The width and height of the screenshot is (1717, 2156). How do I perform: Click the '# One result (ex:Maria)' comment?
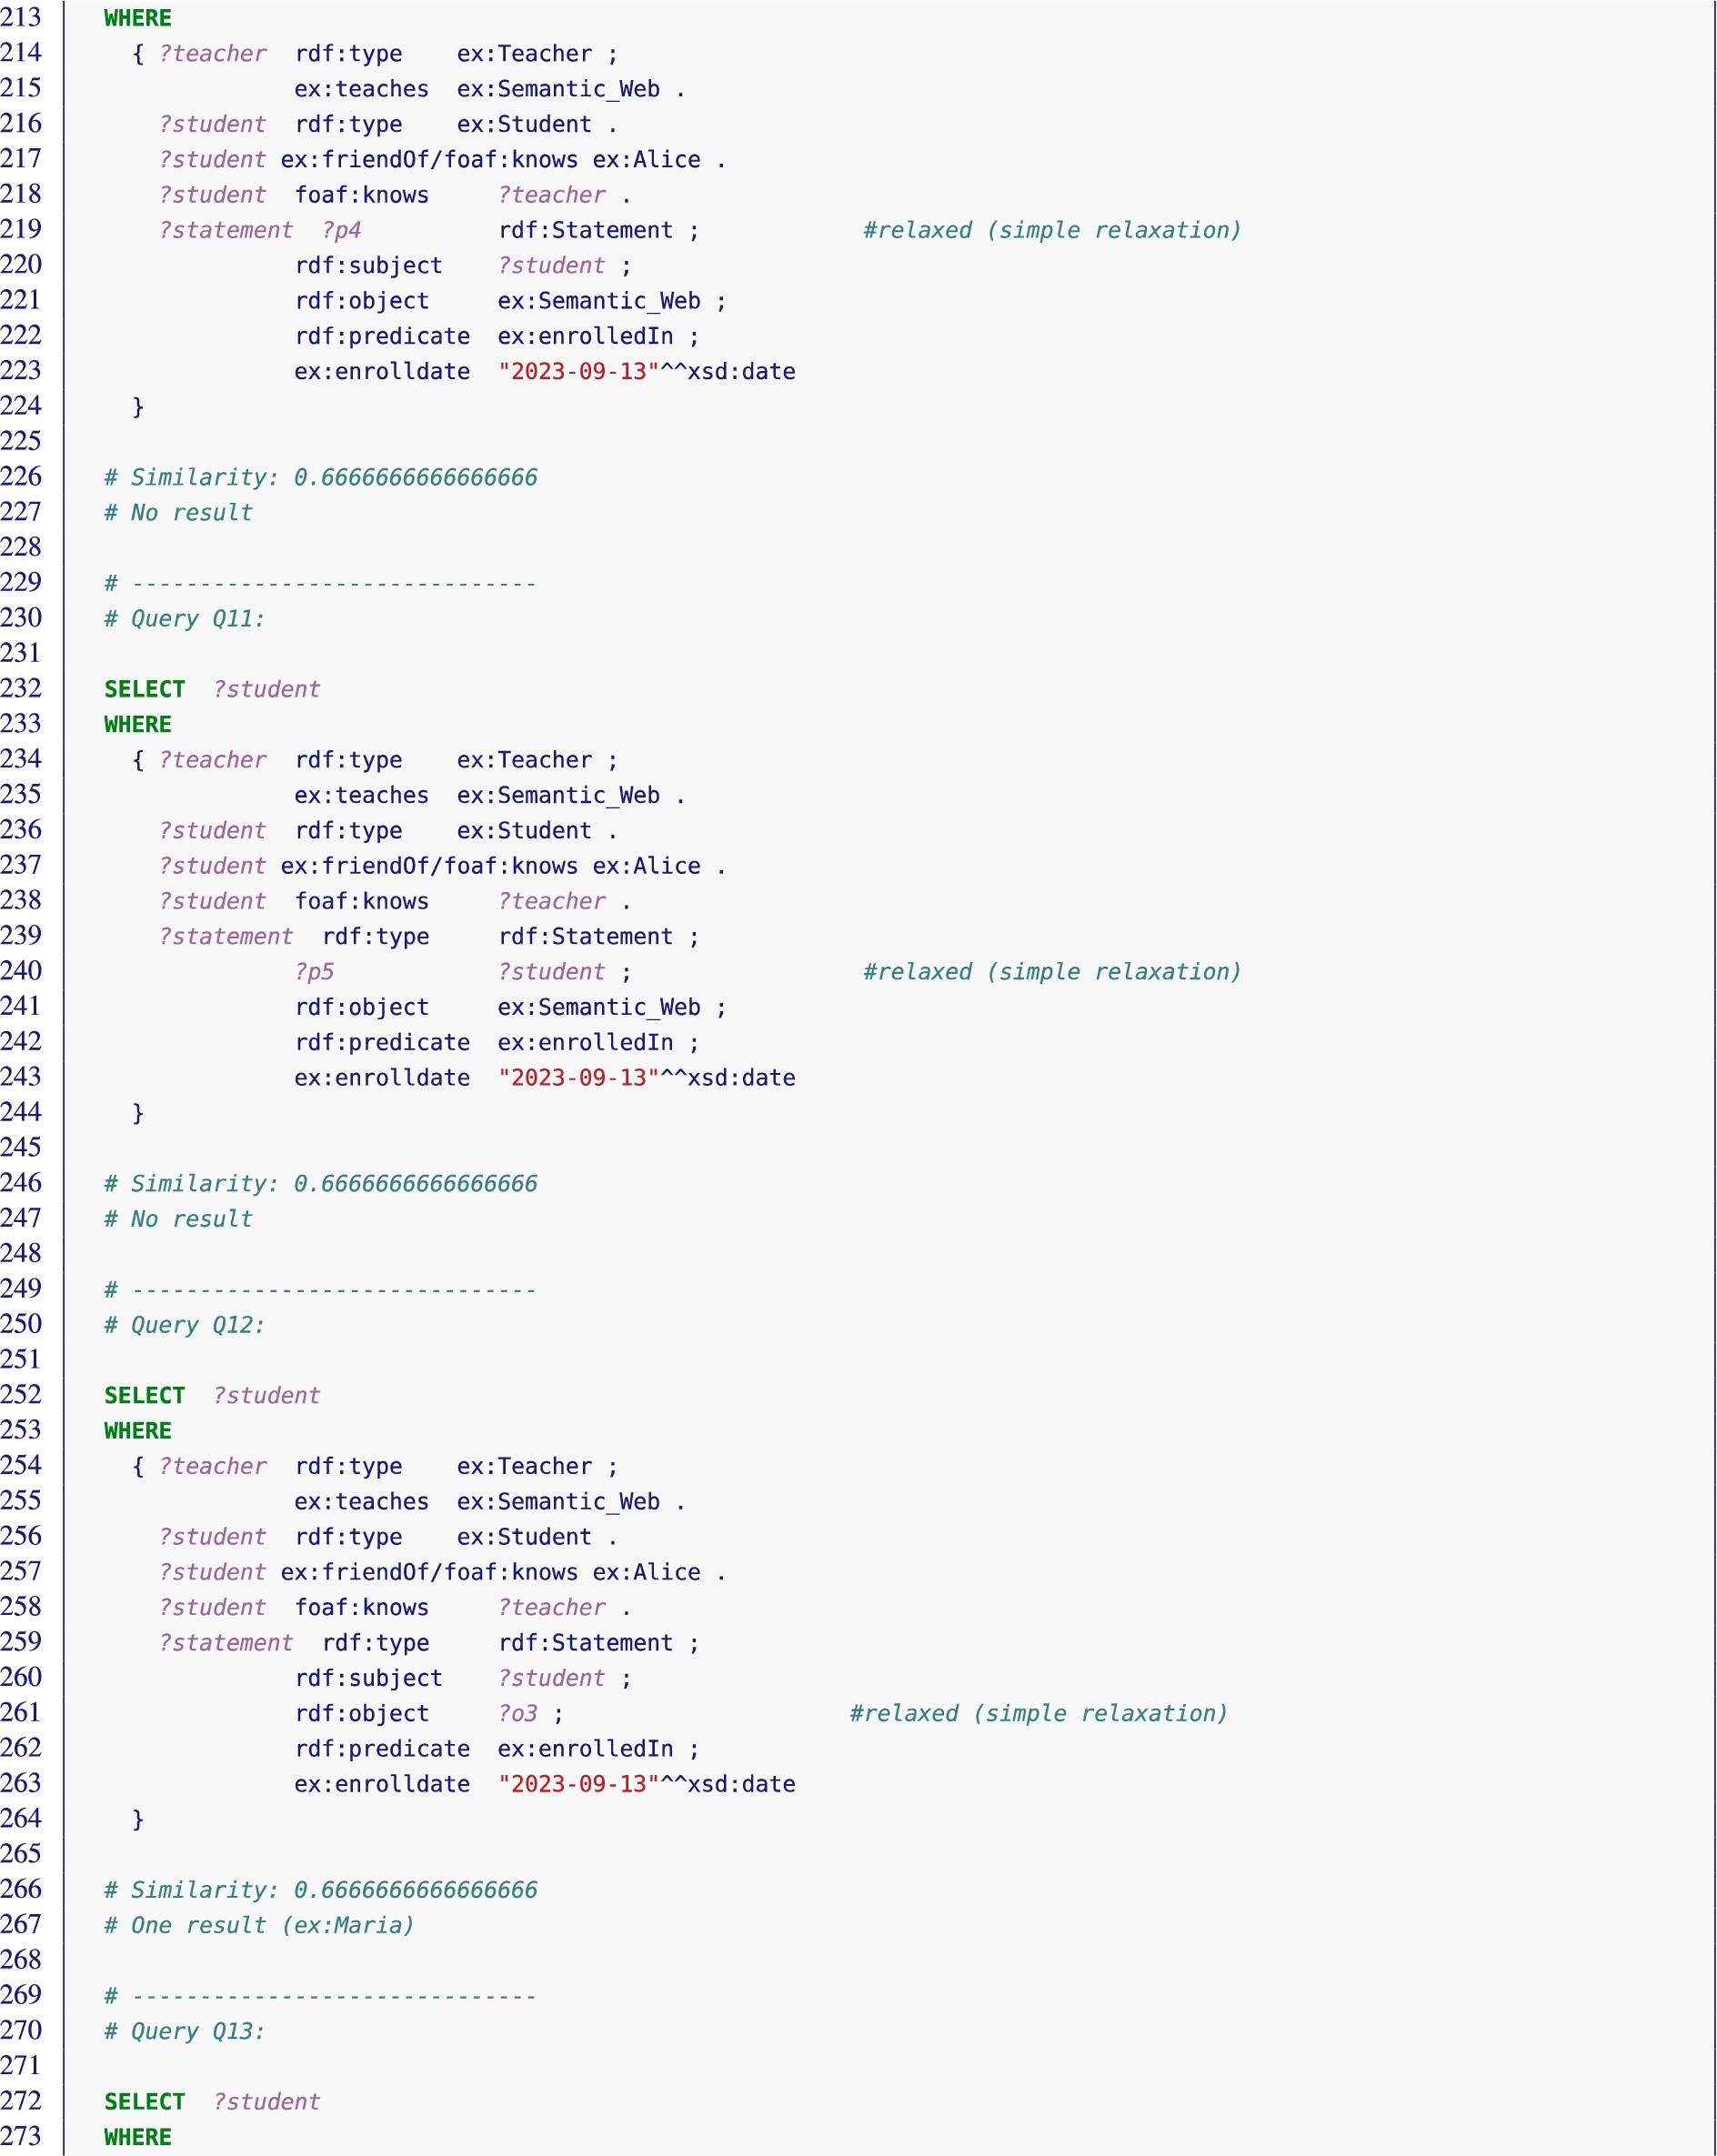[259, 1925]
